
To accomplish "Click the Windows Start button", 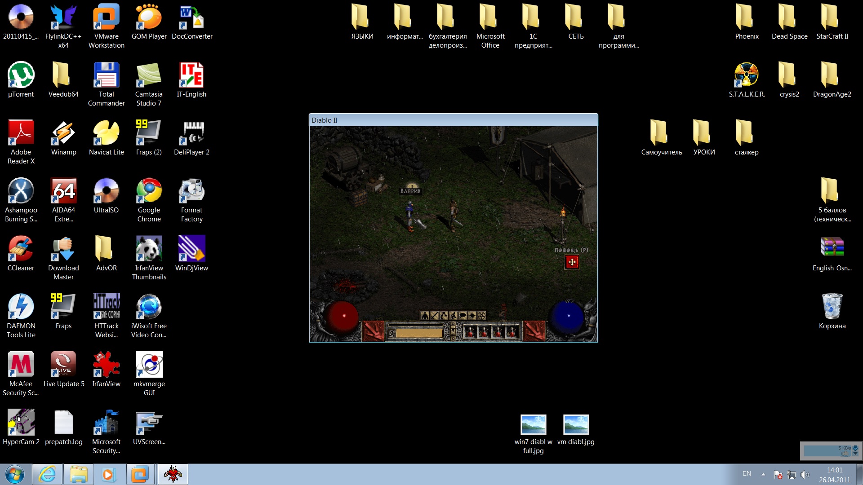I will coord(14,474).
